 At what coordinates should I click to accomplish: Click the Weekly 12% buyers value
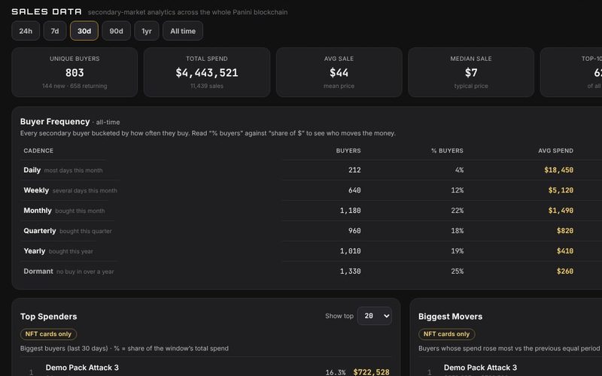click(x=458, y=190)
